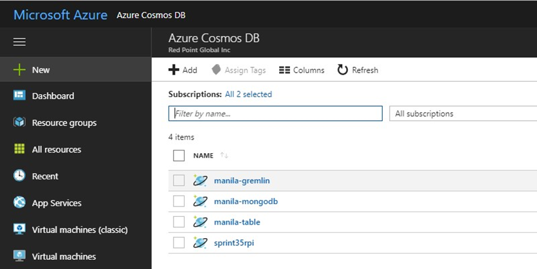Open Dashboard from the sidebar icon
This screenshot has height=269, width=537.
(x=19, y=96)
